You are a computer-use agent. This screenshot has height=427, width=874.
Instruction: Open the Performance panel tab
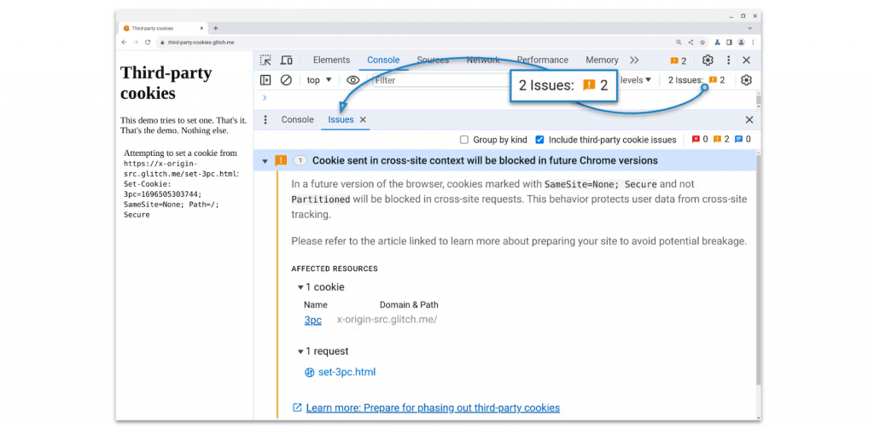click(542, 61)
